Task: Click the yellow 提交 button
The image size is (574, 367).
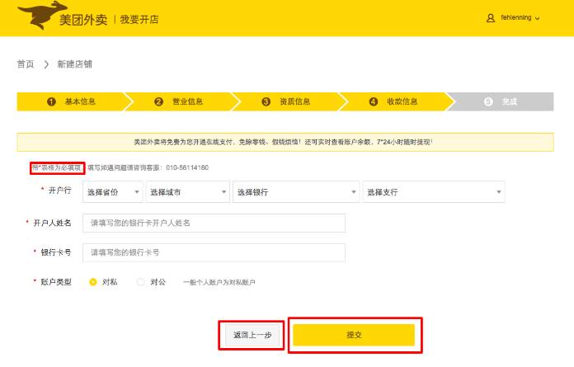Action: [354, 335]
